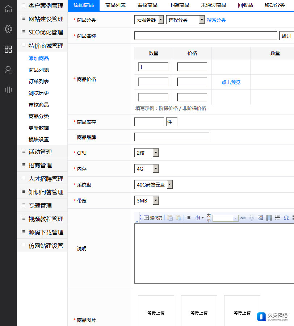This screenshot has width=294, height=326.
Task: Click the 点击预览 link
Action: (x=231, y=82)
